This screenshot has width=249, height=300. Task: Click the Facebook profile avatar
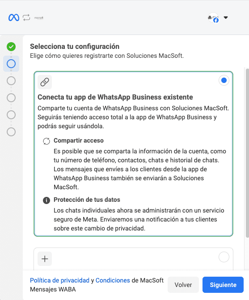point(213,17)
